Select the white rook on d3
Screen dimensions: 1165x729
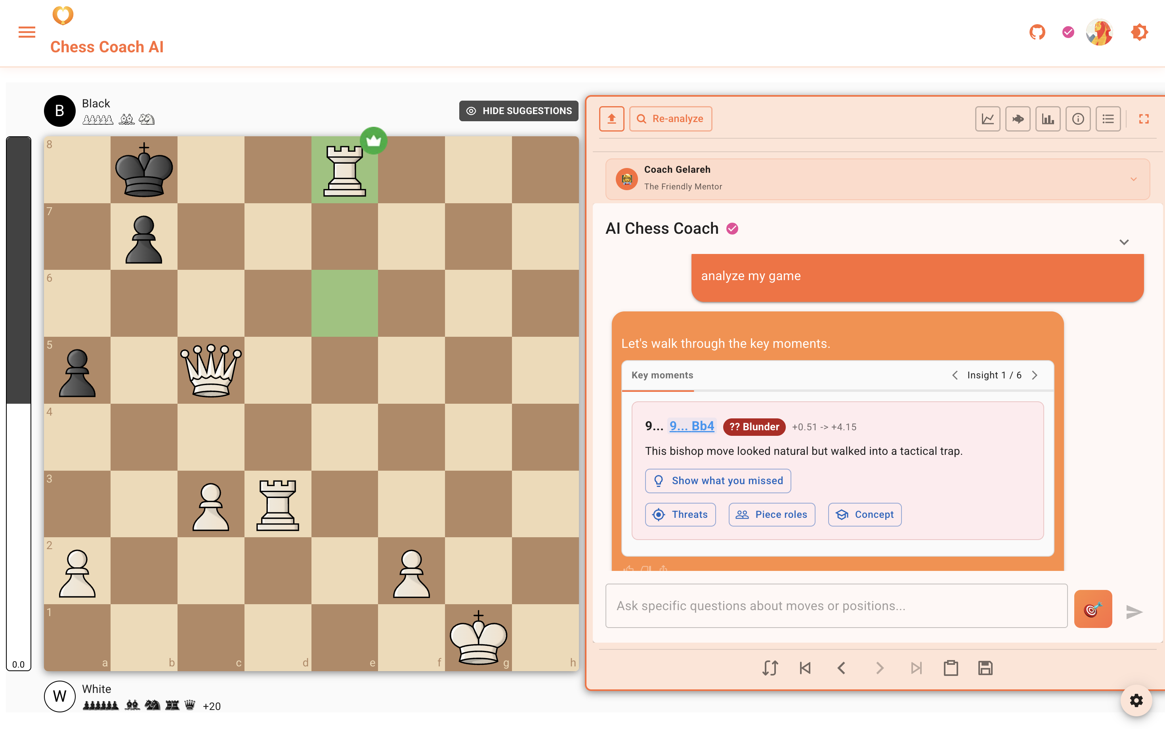click(x=278, y=504)
